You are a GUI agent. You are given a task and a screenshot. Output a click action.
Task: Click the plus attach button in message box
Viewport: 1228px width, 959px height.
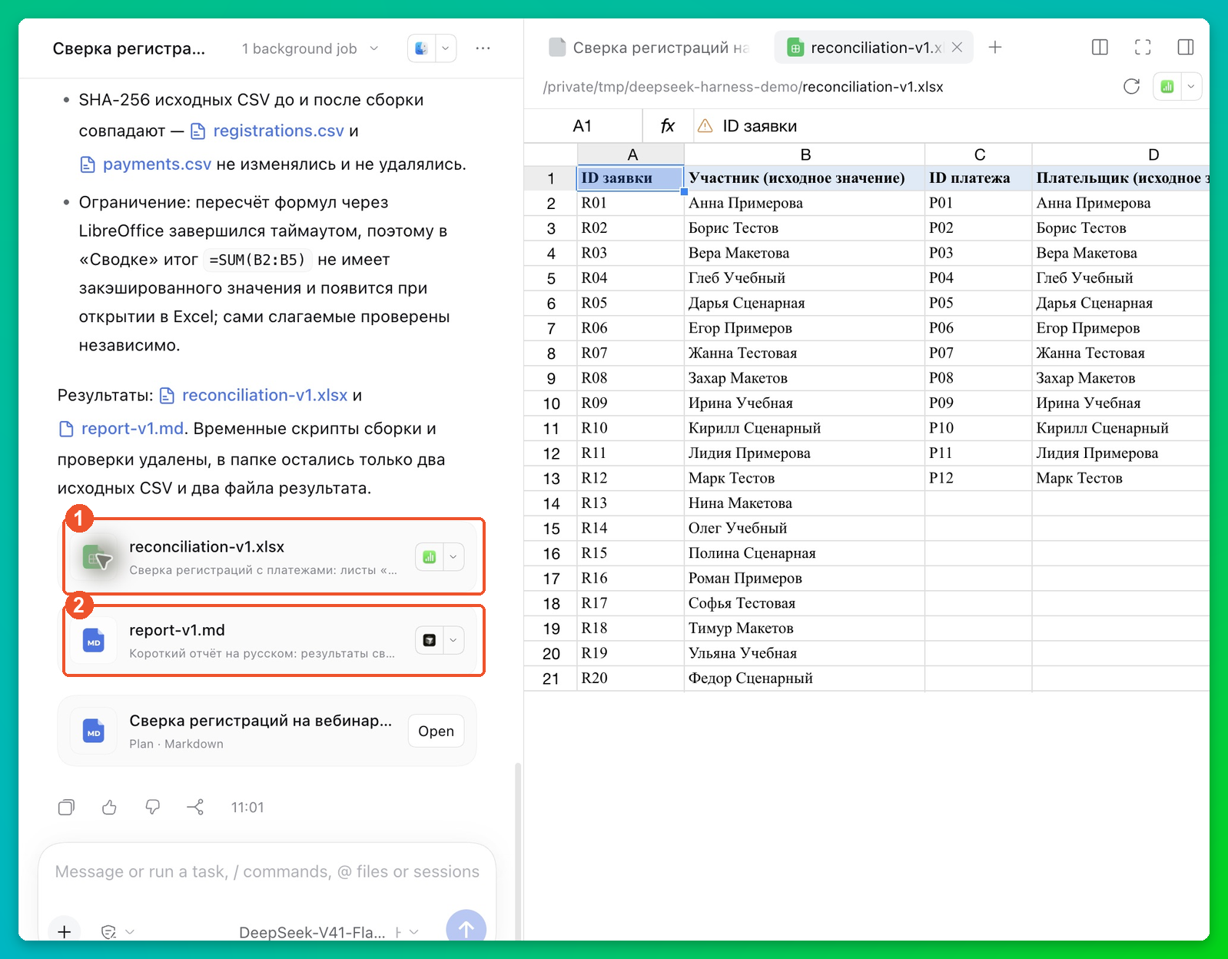pos(65,931)
